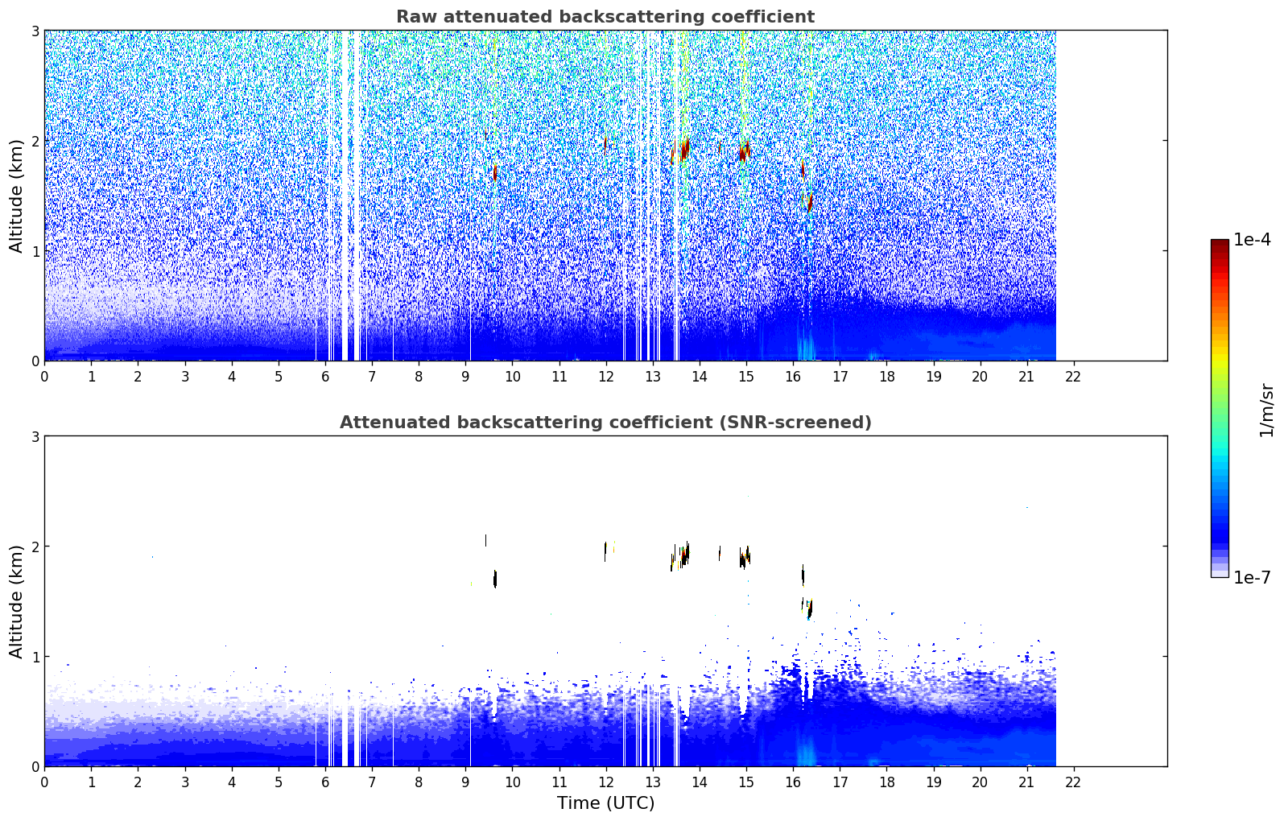The height and width of the screenshot is (821, 1284).
Task: Select the colorbar minimum label '1e-7'
Action: click(x=1252, y=578)
